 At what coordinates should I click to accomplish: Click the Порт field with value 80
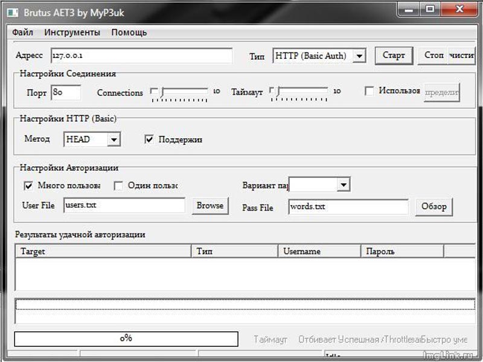point(66,92)
